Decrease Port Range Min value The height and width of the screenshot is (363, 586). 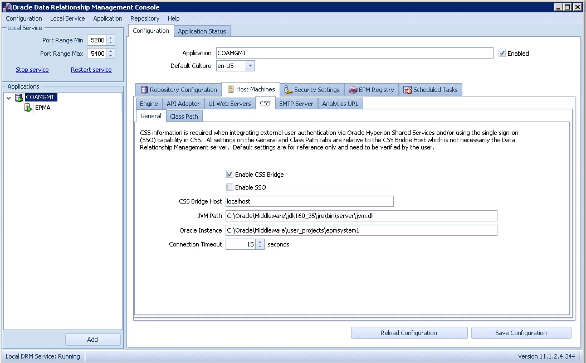[111, 43]
